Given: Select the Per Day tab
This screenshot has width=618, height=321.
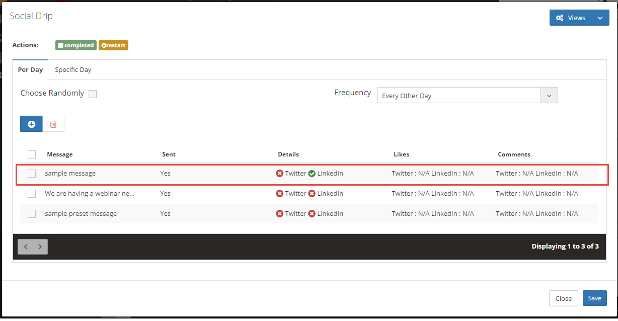Looking at the screenshot, I should tap(30, 70).
